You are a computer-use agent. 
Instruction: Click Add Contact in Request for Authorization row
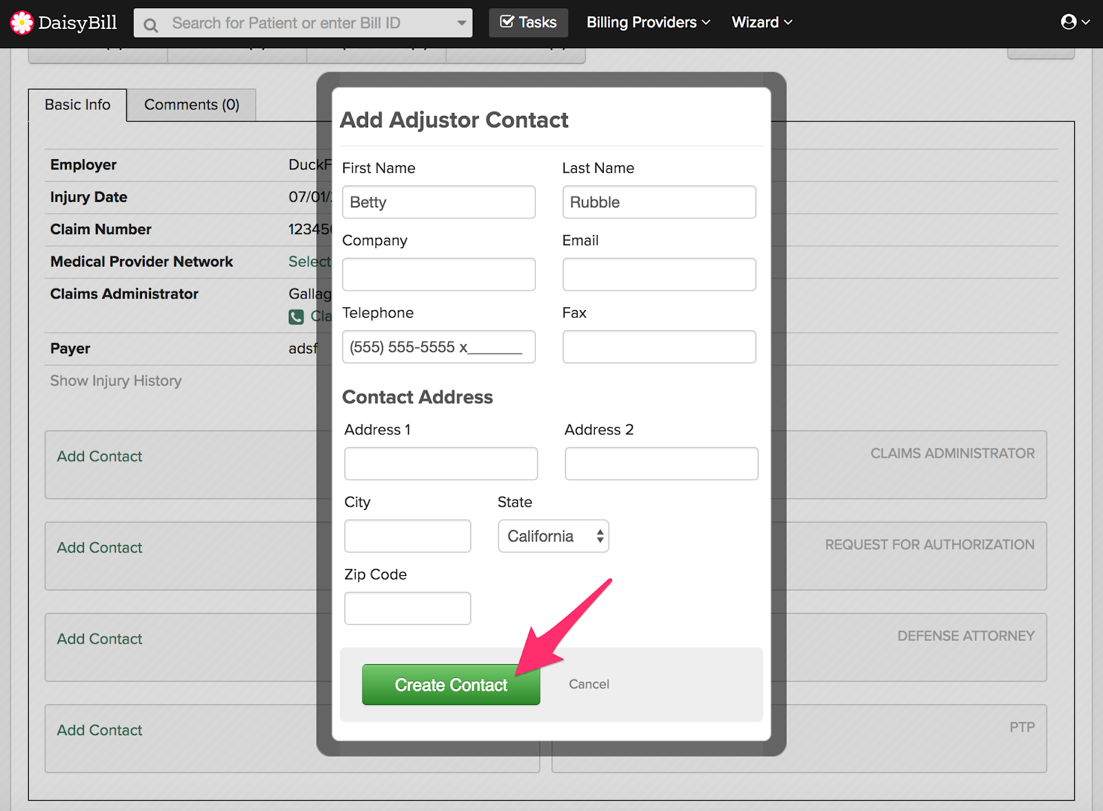click(x=99, y=548)
